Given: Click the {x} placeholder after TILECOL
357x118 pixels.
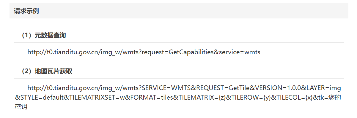Looking at the screenshot, I should (309, 98).
